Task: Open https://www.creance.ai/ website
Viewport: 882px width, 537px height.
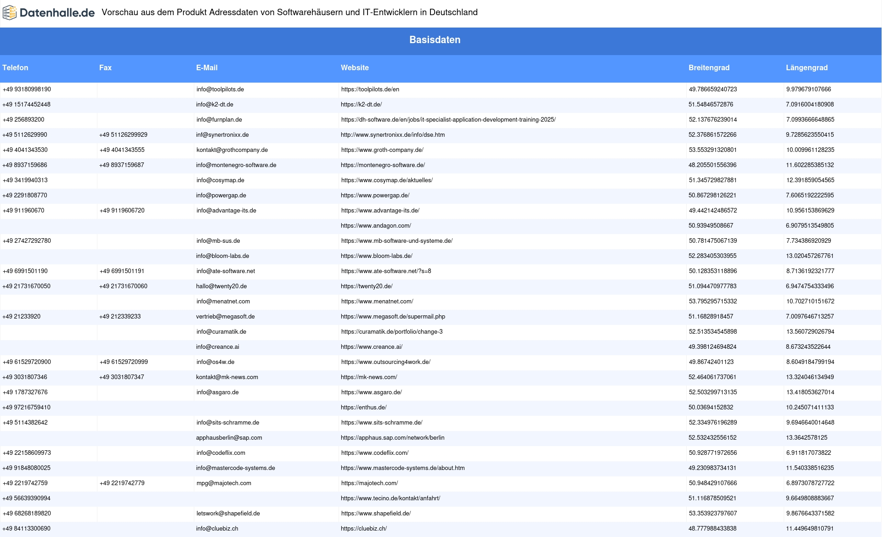Action: click(372, 347)
